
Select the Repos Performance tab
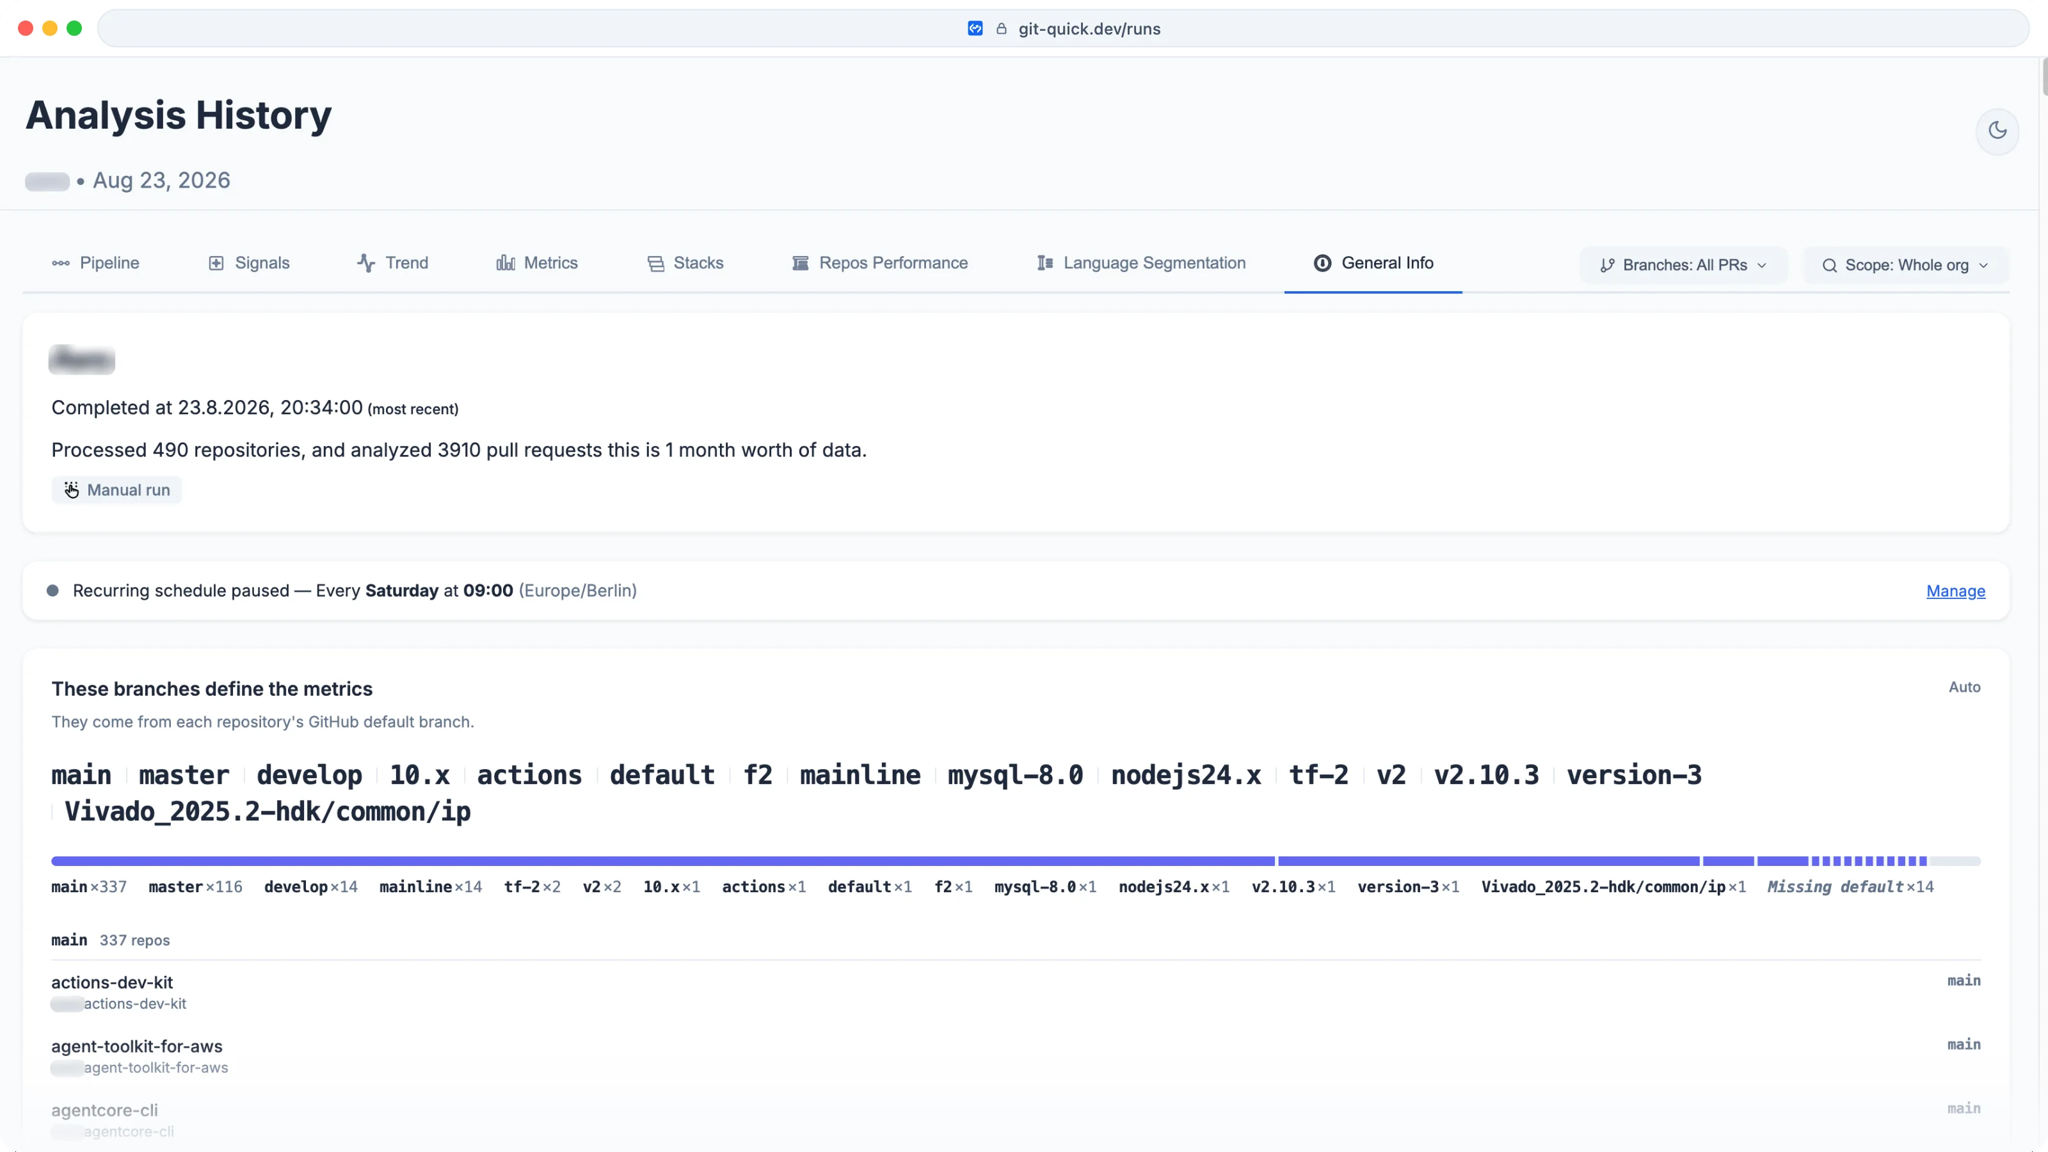pos(879,263)
